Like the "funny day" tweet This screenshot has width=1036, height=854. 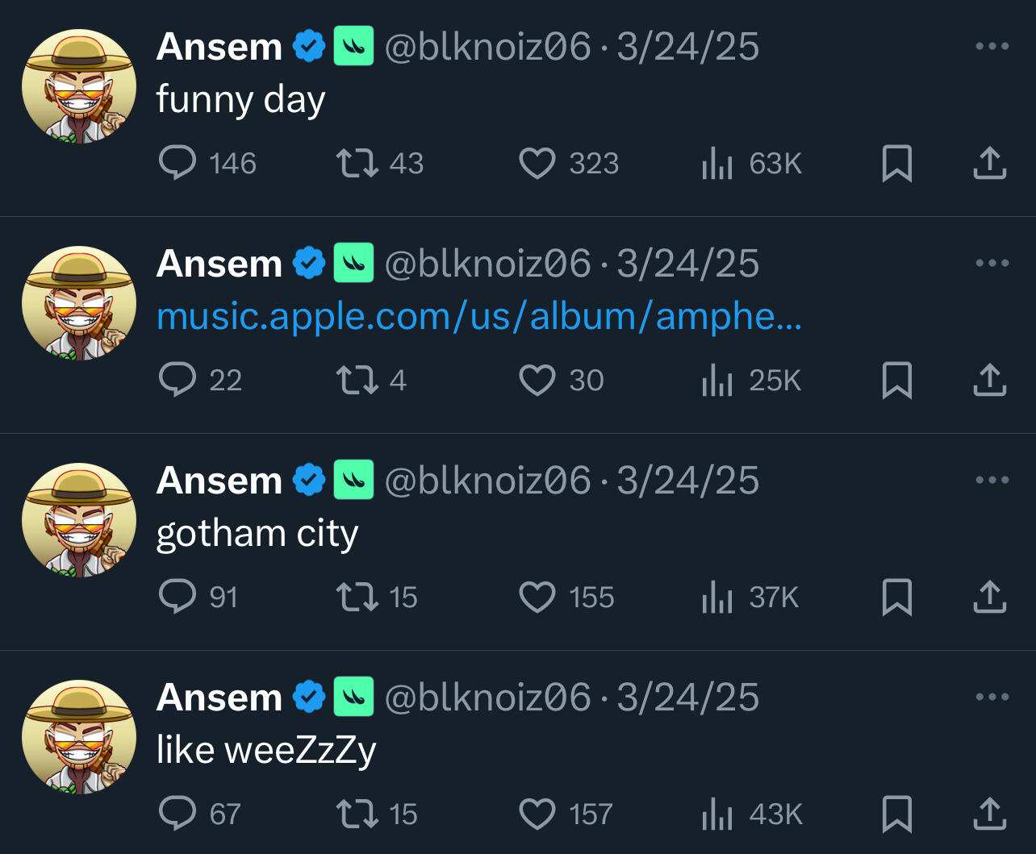537,163
